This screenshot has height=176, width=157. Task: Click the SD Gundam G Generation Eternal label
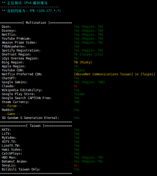coord(30,118)
